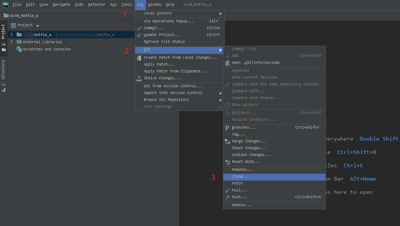400x226 pixels.
Task: Open the Edit menu
Action: [30, 5]
